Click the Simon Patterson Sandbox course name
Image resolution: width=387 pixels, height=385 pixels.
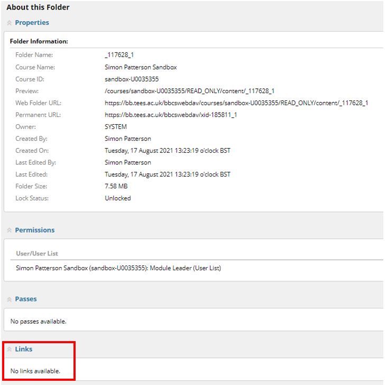coord(141,67)
